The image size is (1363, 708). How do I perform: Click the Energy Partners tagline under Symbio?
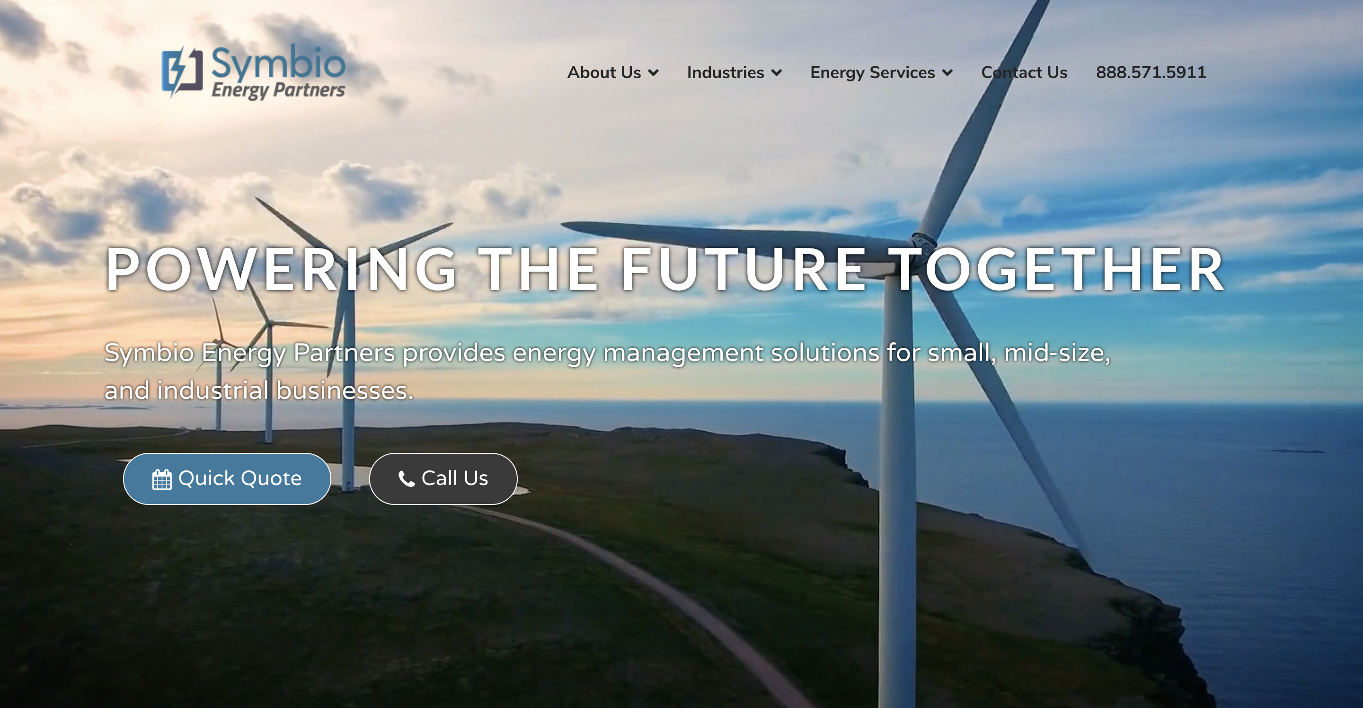[278, 90]
